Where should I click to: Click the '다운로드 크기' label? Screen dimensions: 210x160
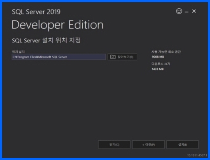tap(161, 64)
